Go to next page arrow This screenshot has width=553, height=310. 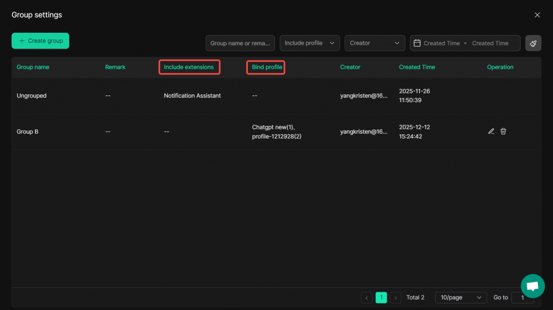tap(396, 298)
